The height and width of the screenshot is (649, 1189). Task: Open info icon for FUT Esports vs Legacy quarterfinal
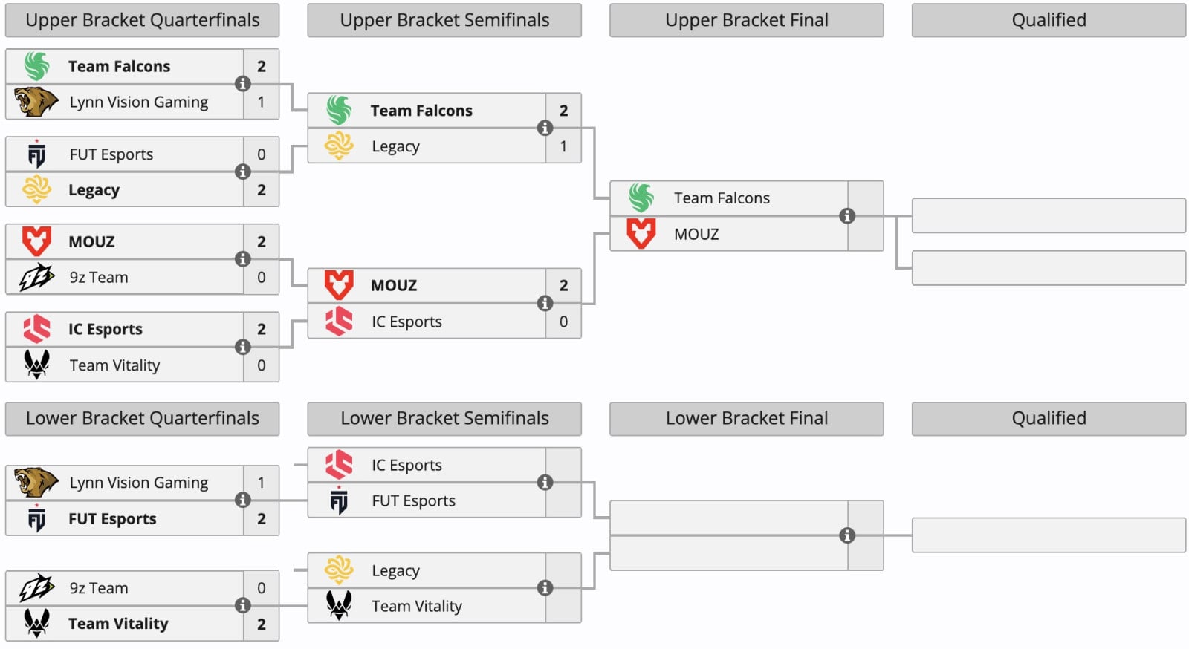[x=242, y=172]
